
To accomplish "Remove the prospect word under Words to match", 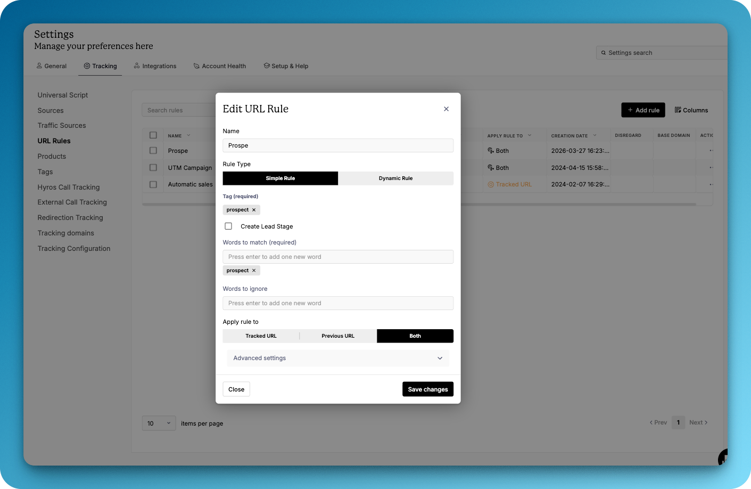I will [x=254, y=271].
